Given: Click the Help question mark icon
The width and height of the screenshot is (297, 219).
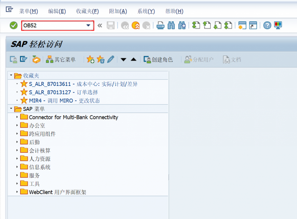Looking at the screenshot, I should point(267,26).
